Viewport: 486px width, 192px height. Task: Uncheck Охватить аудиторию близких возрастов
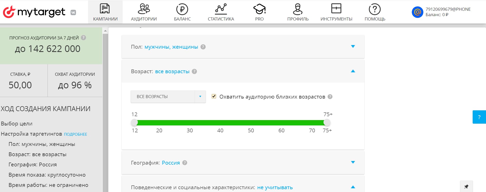(214, 96)
